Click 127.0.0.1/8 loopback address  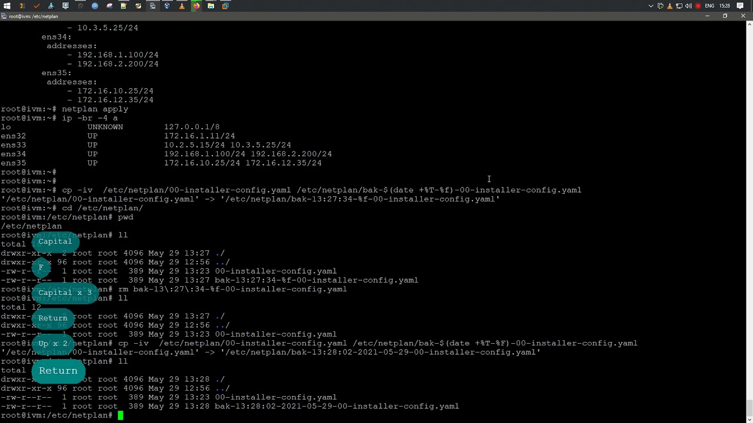[x=192, y=127]
